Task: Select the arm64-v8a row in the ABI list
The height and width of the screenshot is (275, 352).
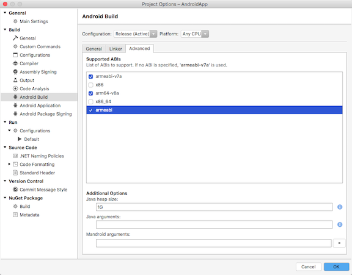Action: [x=215, y=93]
